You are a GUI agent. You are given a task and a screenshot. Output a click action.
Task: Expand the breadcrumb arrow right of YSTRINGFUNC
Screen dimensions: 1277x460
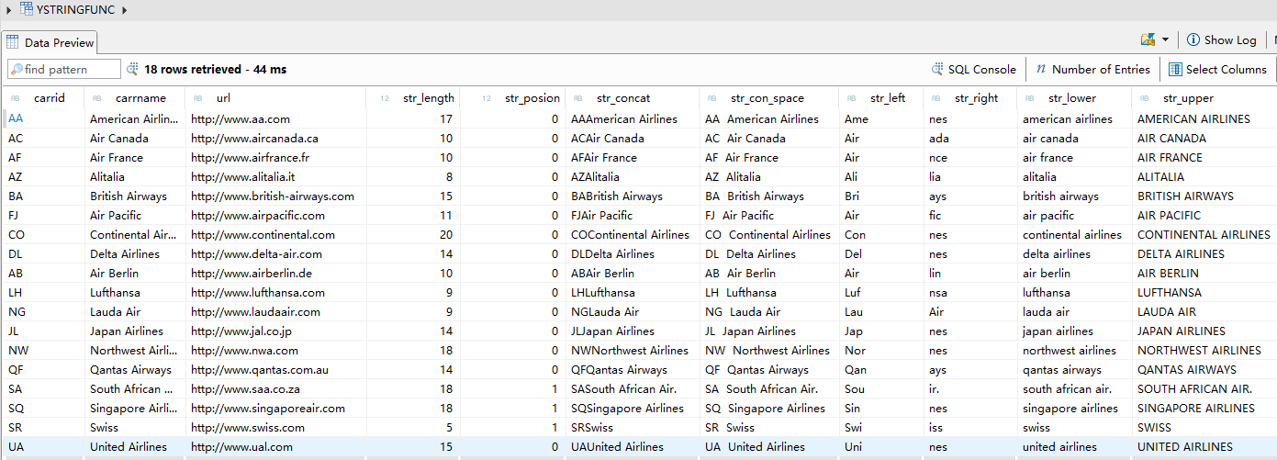click(124, 9)
